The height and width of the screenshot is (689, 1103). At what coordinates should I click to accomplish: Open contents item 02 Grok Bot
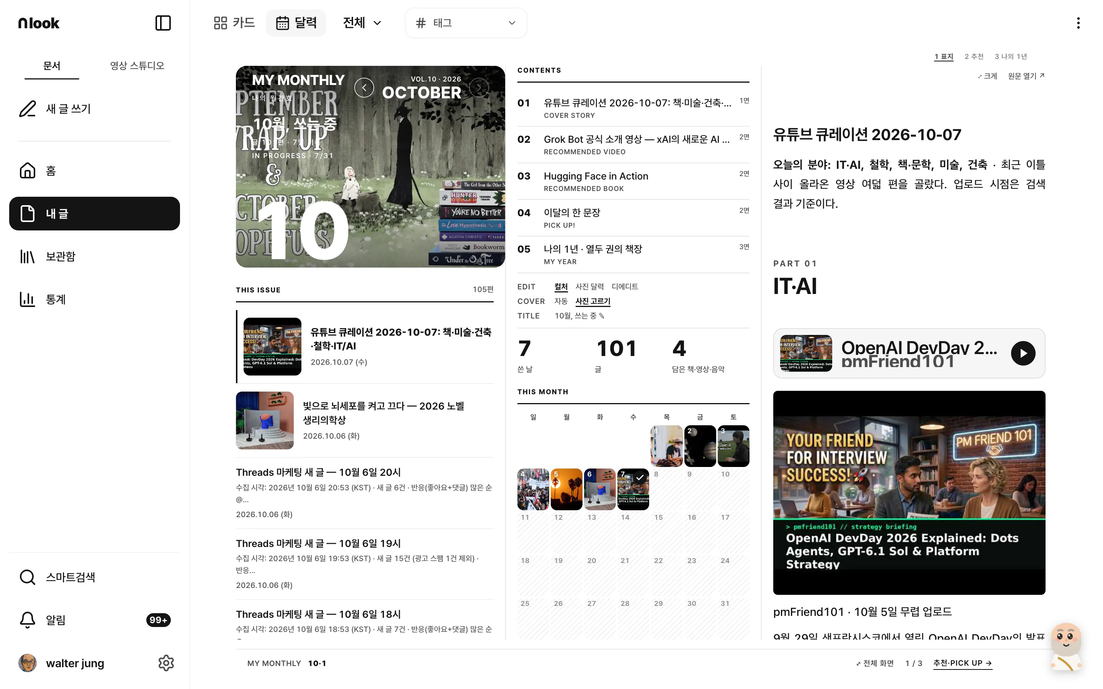[633, 144]
